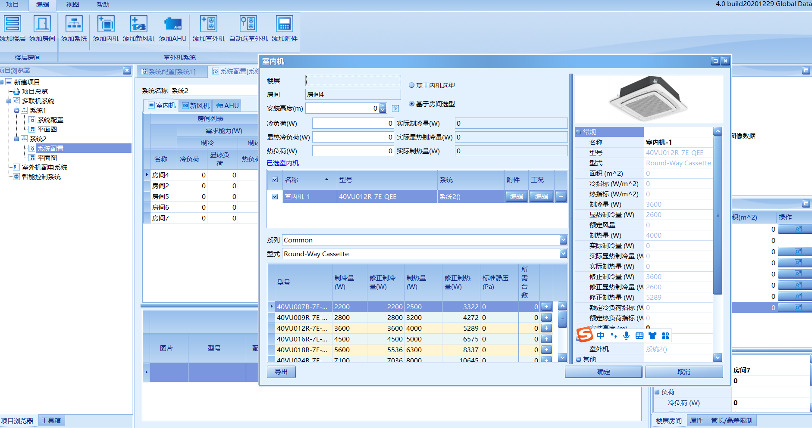Open the 型式 Round-Way Cassette dropdown
The image size is (812, 428).
563,254
